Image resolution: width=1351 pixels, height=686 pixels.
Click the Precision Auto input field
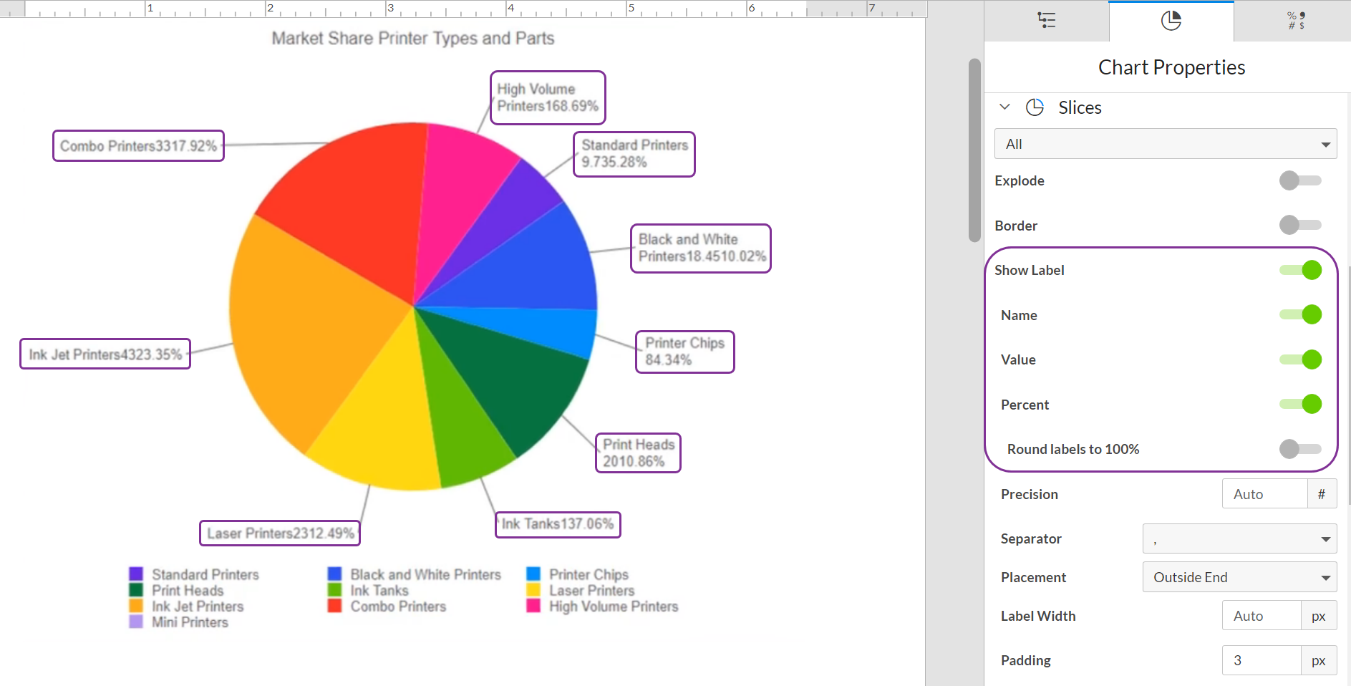point(1264,494)
